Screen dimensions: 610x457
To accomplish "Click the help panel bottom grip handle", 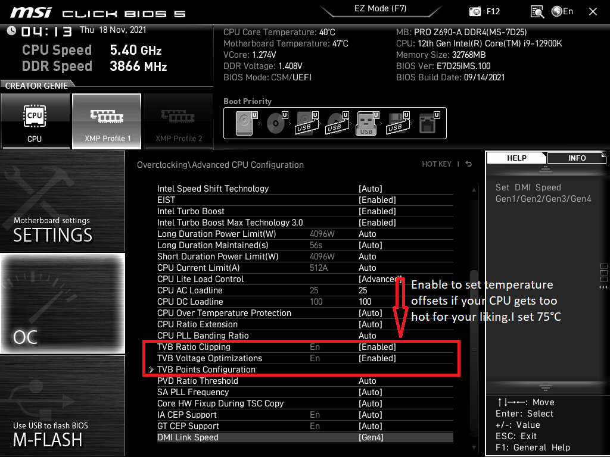I will point(546,388).
